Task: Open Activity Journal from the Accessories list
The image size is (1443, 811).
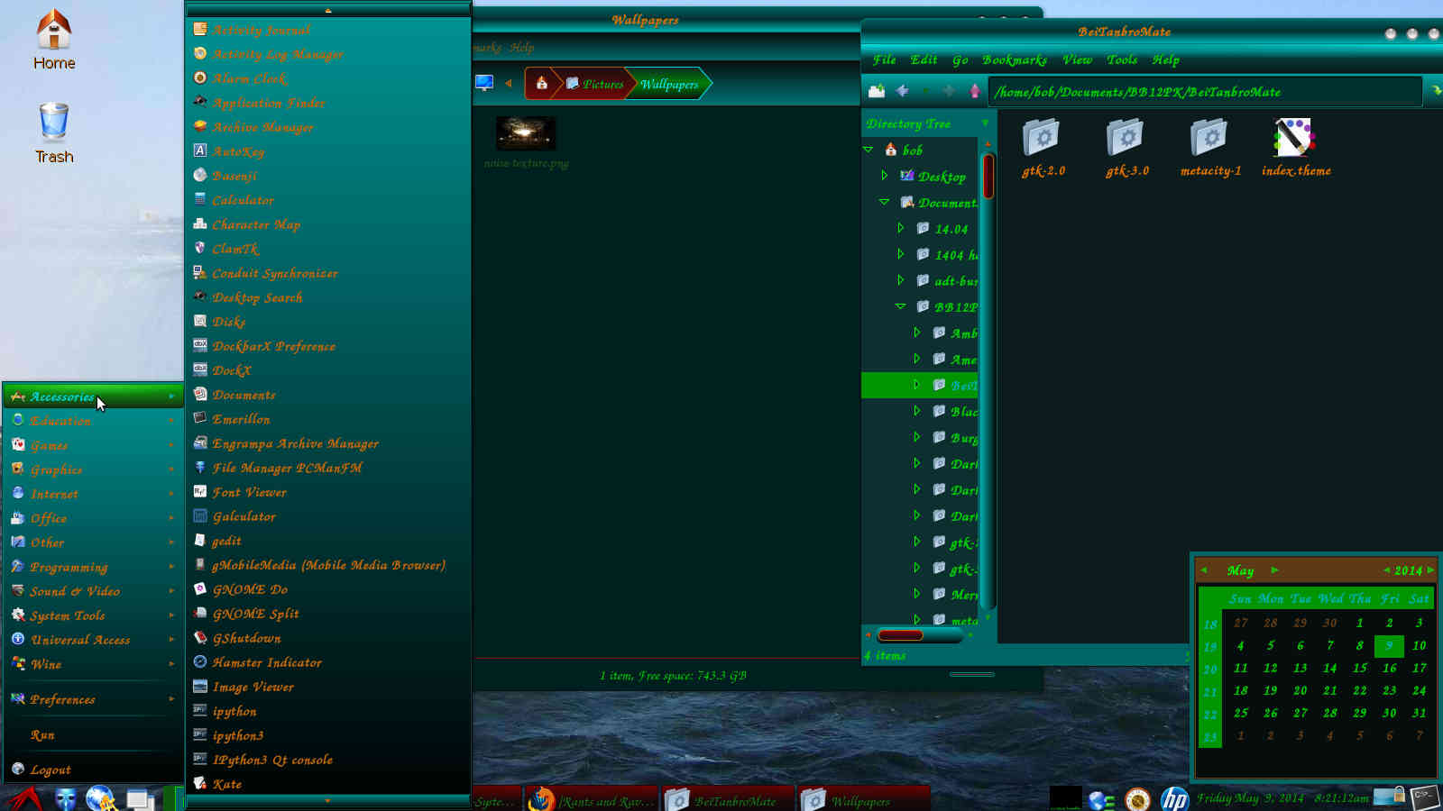Action: tap(328, 30)
